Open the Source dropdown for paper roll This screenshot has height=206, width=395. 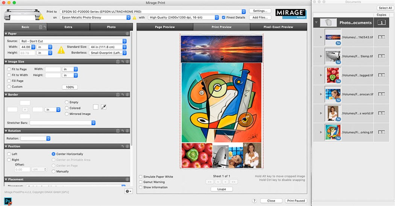[x=73, y=41]
